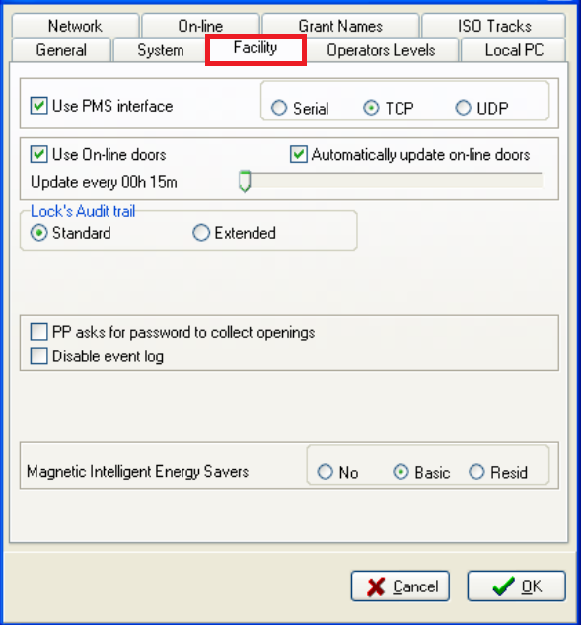Screen dimensions: 581x625
Task: Click the update interval slider thumb
Action: [x=245, y=181]
